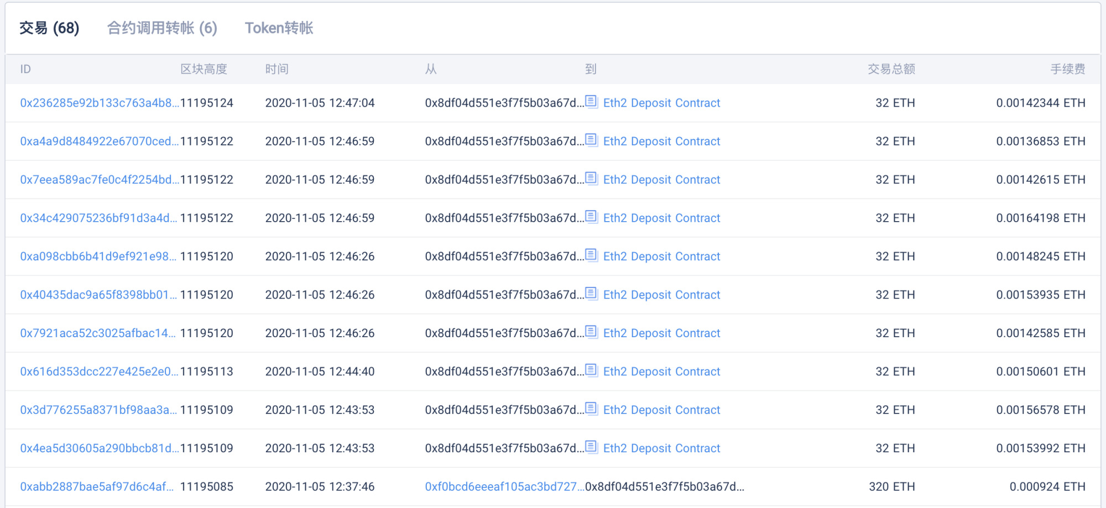The height and width of the screenshot is (508, 1106).
Task: Select the 交易 (68) tab
Action: [49, 28]
